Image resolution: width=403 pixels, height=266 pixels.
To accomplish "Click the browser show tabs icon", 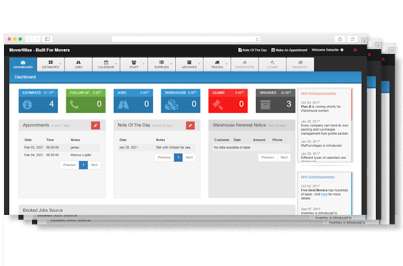I will 352,39.
